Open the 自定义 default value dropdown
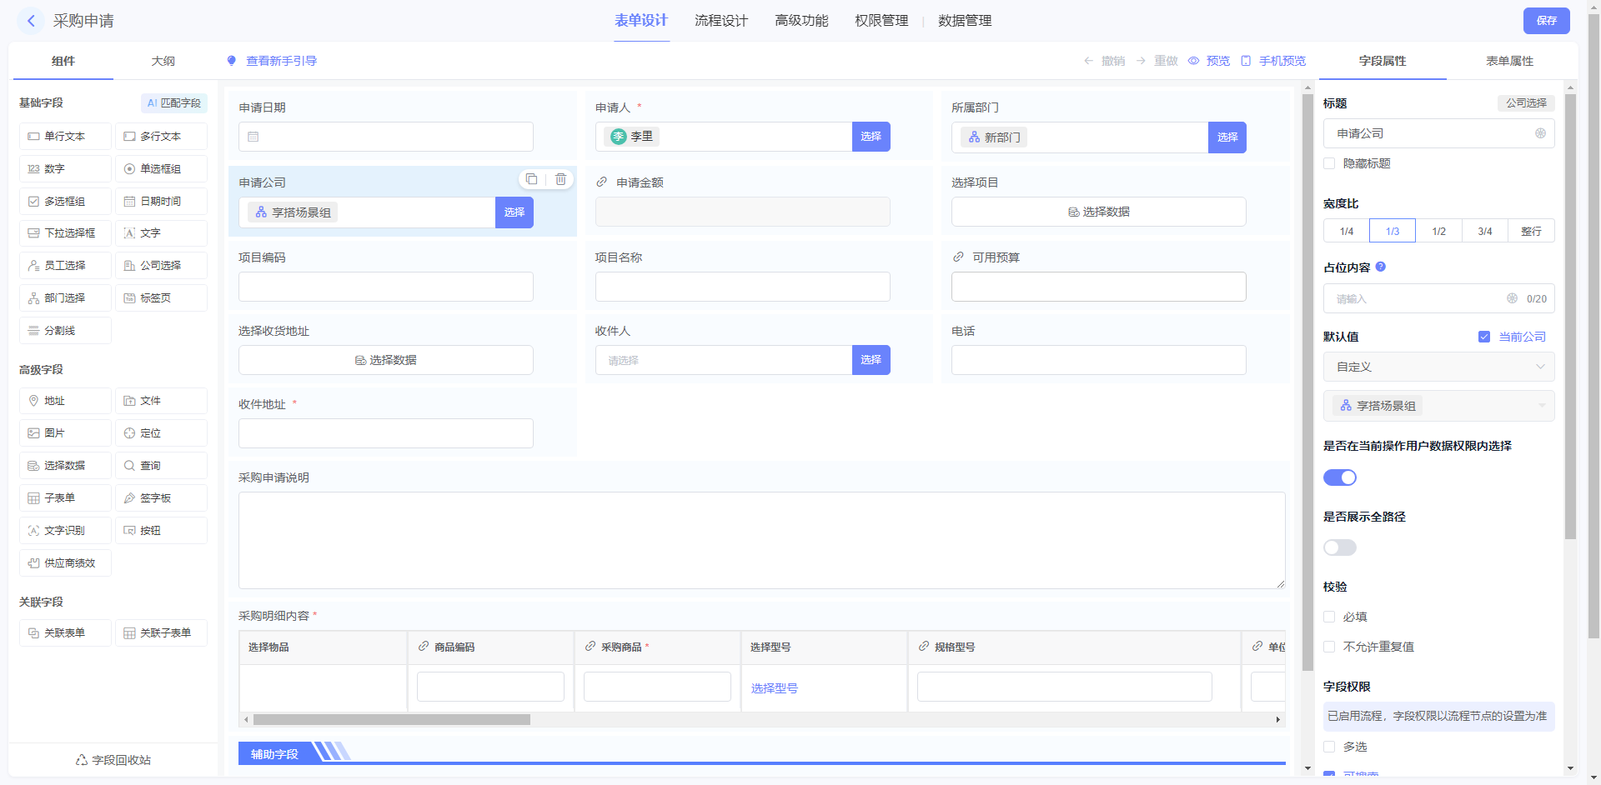The height and width of the screenshot is (785, 1601). click(x=1438, y=367)
